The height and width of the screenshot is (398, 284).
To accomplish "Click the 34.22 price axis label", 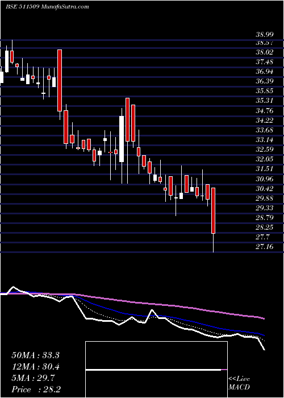I will [265, 121].
